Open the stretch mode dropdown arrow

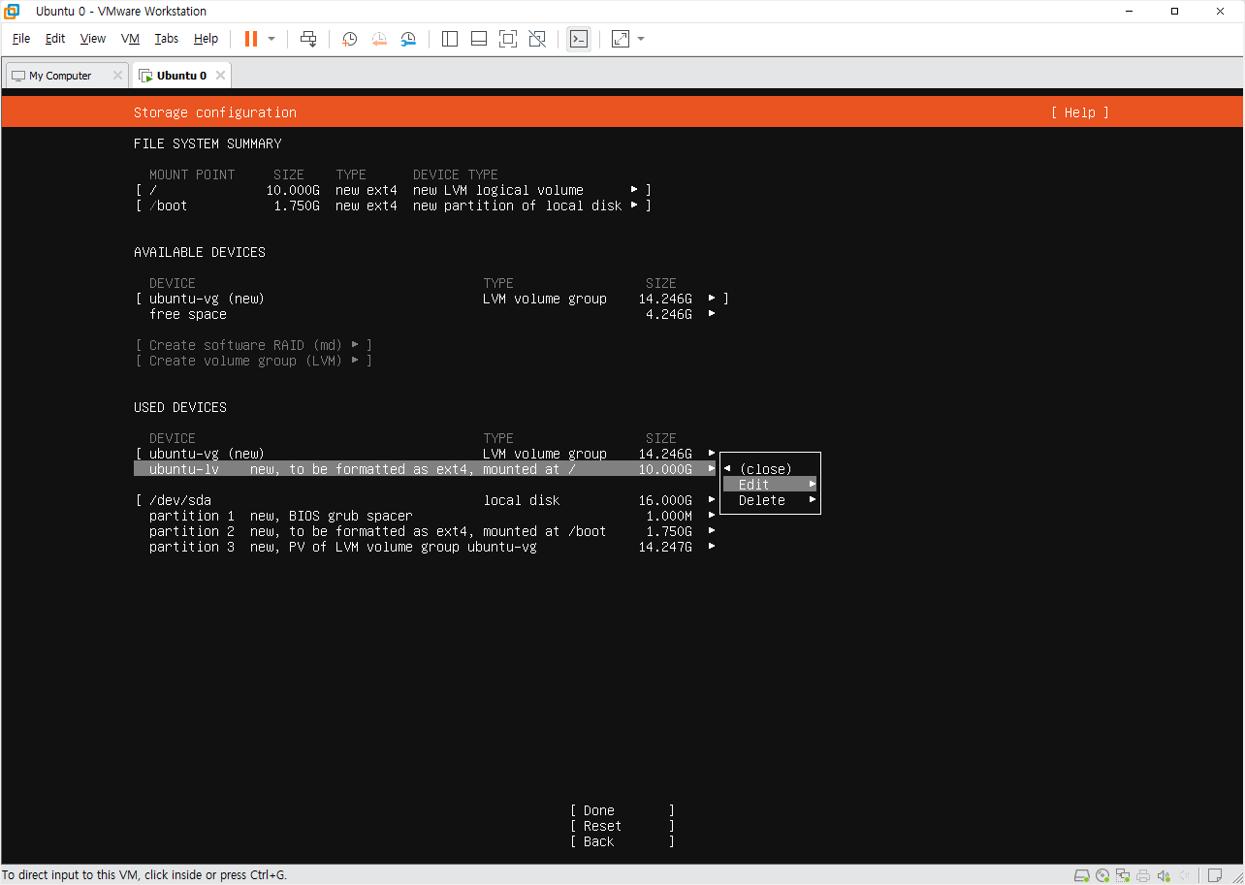[641, 39]
